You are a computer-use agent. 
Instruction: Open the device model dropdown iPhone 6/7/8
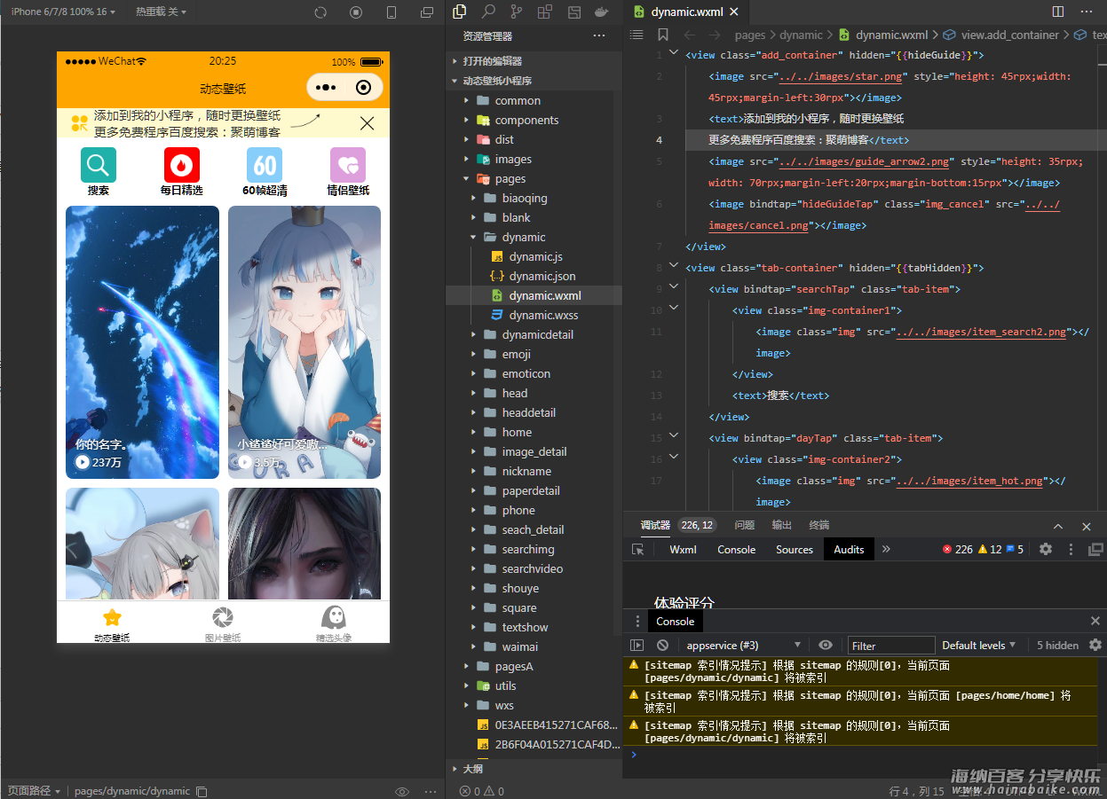point(63,12)
